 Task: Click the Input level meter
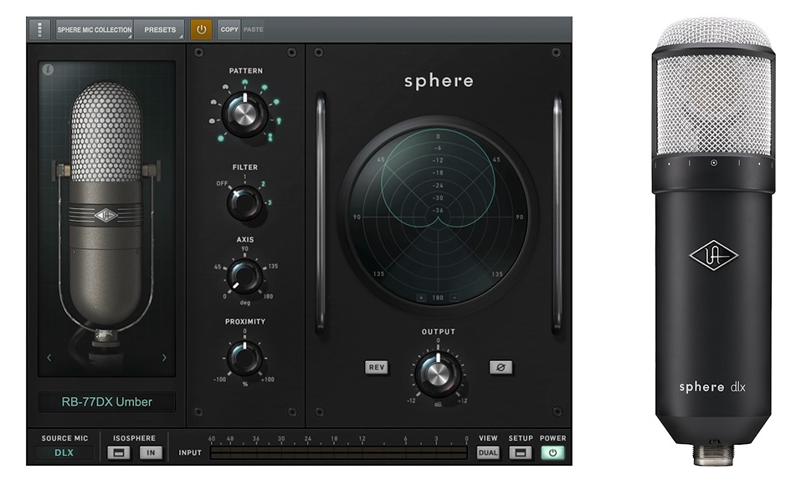click(x=339, y=453)
